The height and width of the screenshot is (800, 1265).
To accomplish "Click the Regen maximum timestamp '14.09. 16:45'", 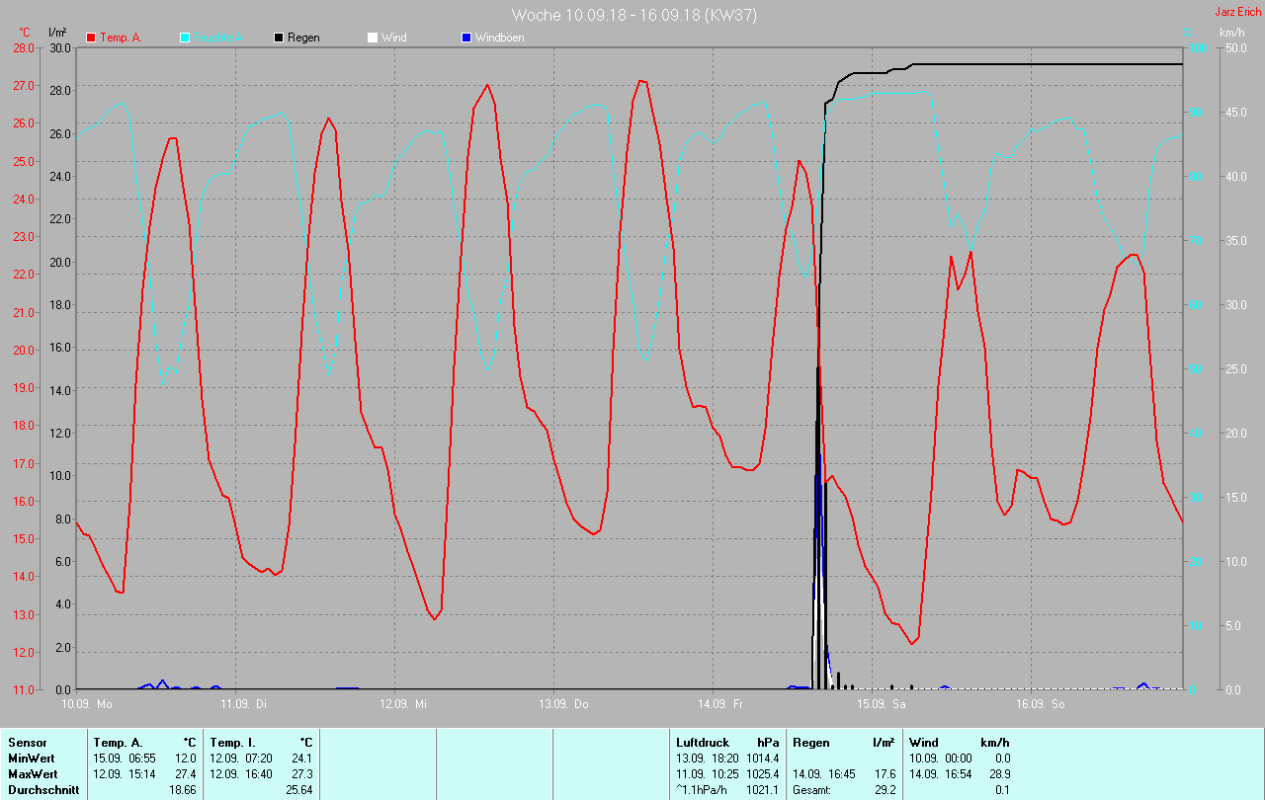I will (x=824, y=774).
